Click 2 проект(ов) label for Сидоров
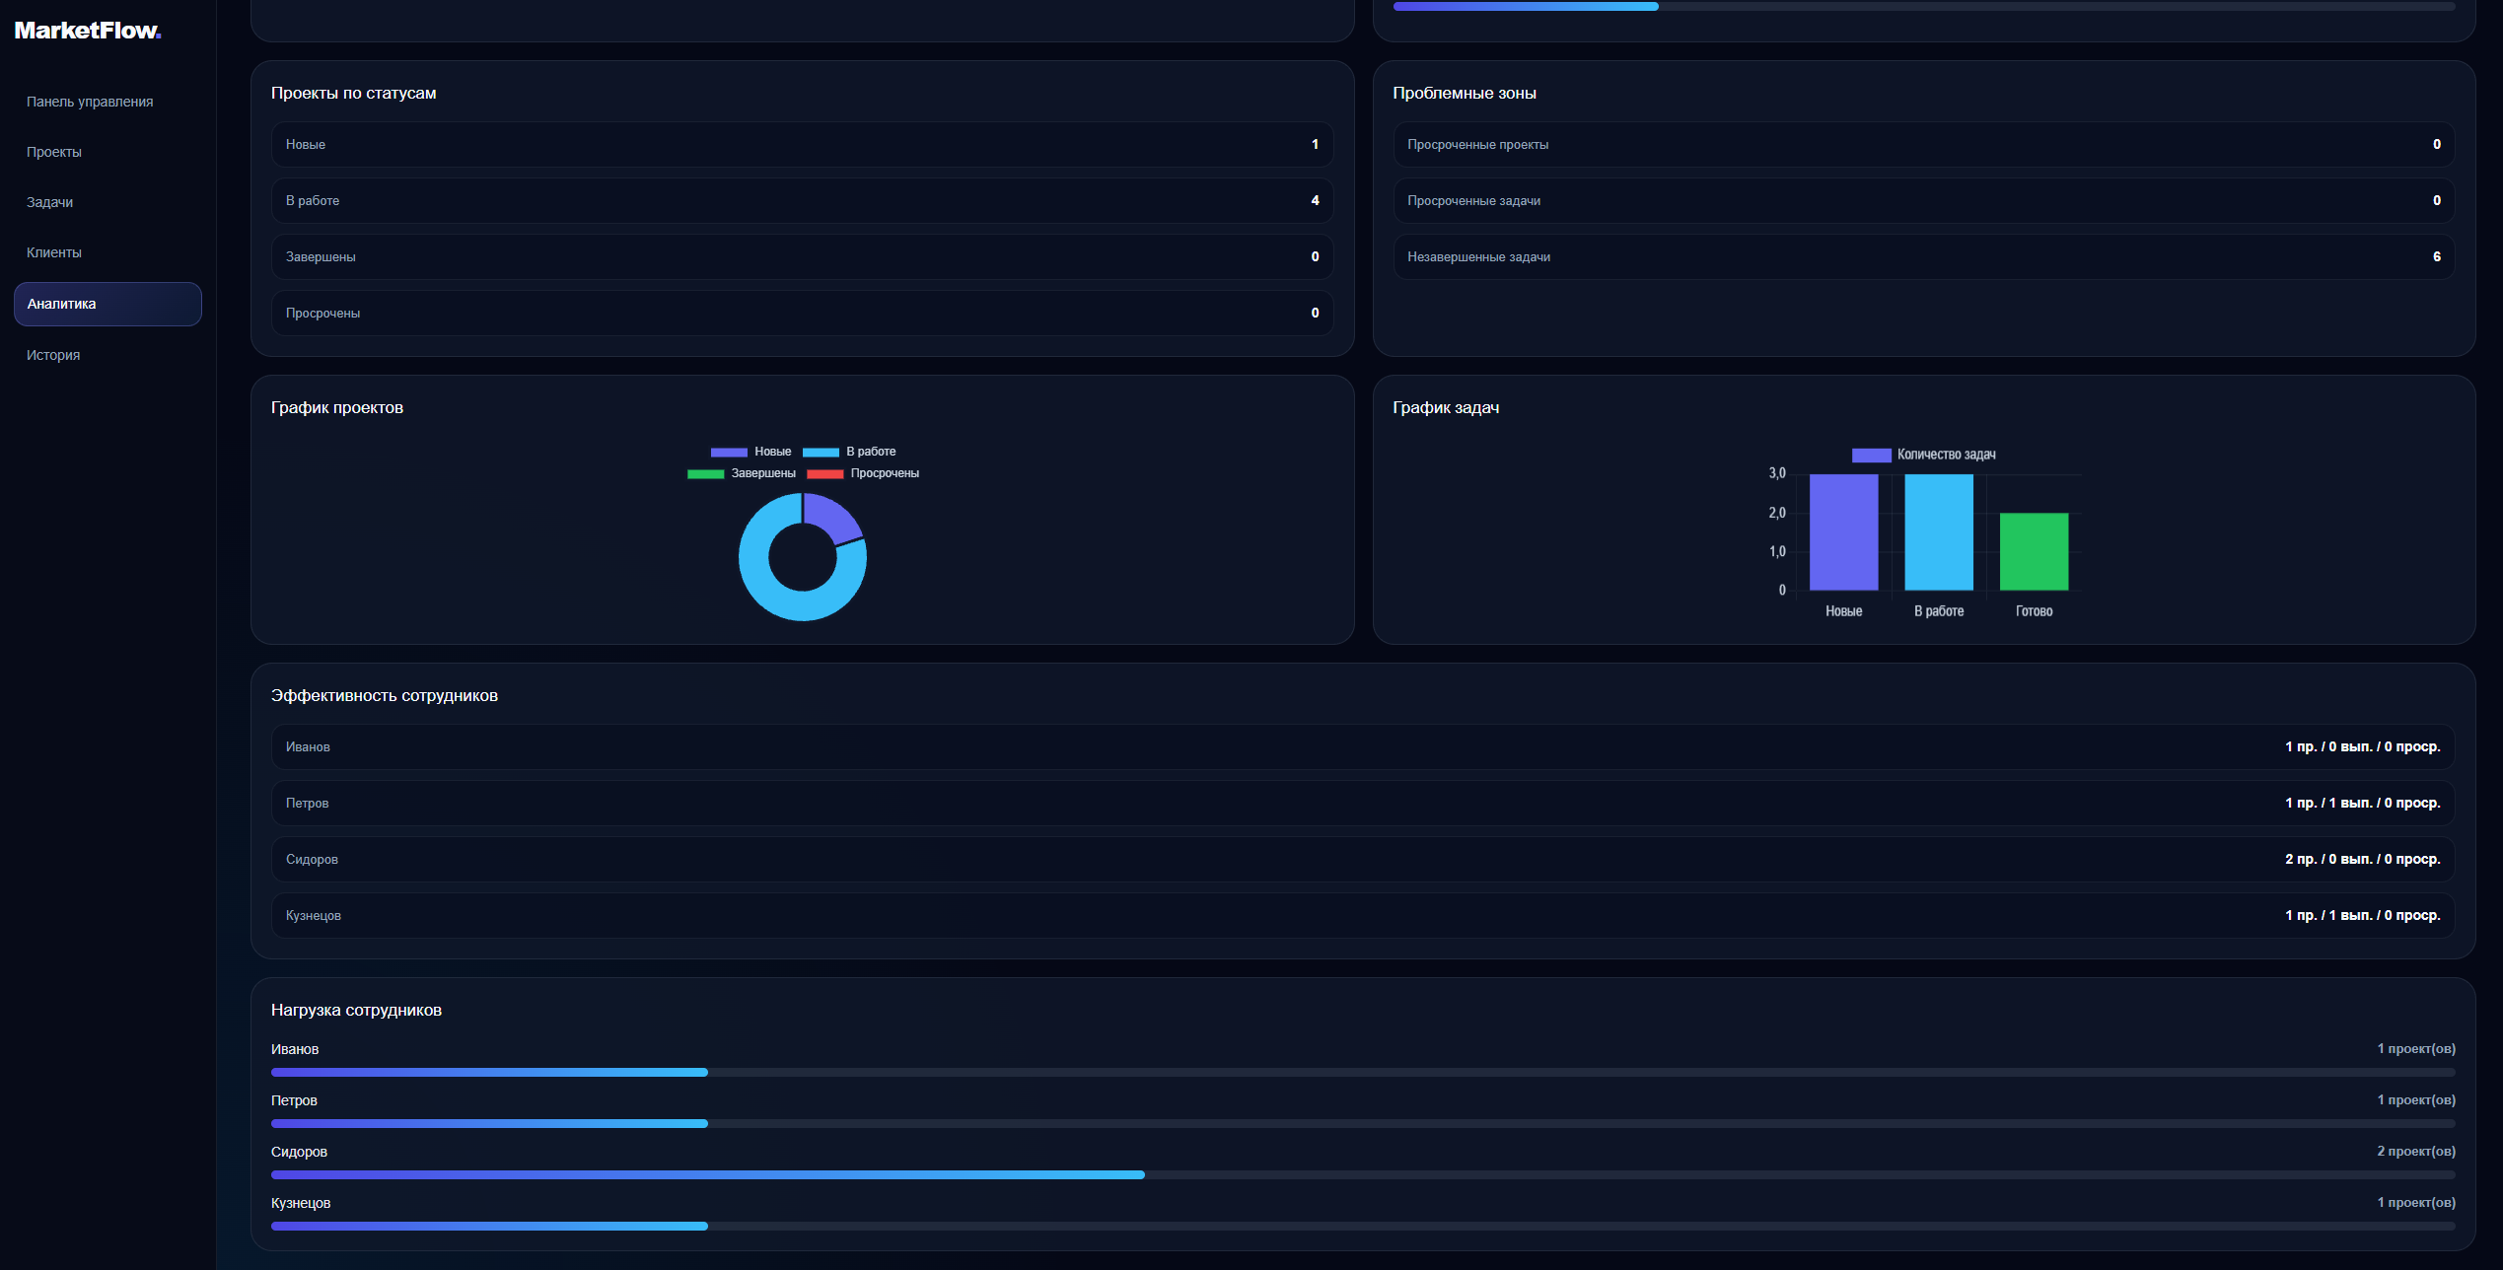2503x1270 pixels. pos(2416,1152)
